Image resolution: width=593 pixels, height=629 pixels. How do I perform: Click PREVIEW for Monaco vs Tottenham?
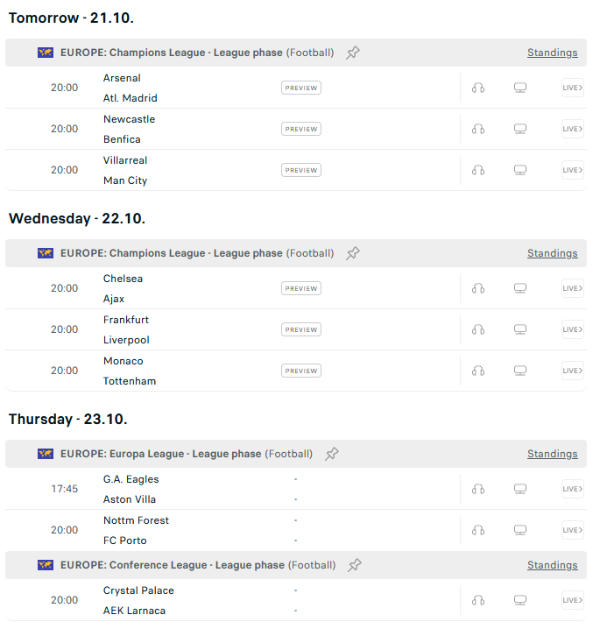301,371
